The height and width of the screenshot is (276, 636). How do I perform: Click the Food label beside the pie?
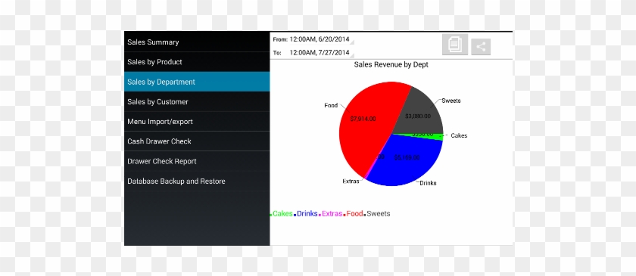[x=331, y=105]
